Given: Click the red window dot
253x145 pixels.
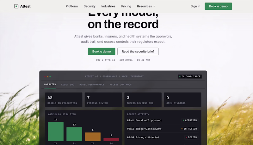Looking at the screenshot, I should pos(45,77).
